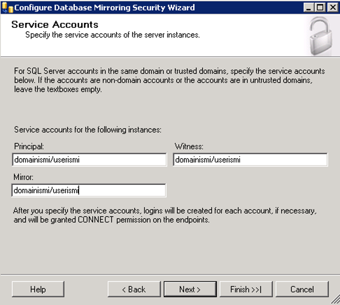
Task: Close the Mirroring Security Wizard window
Action: [333, 8]
